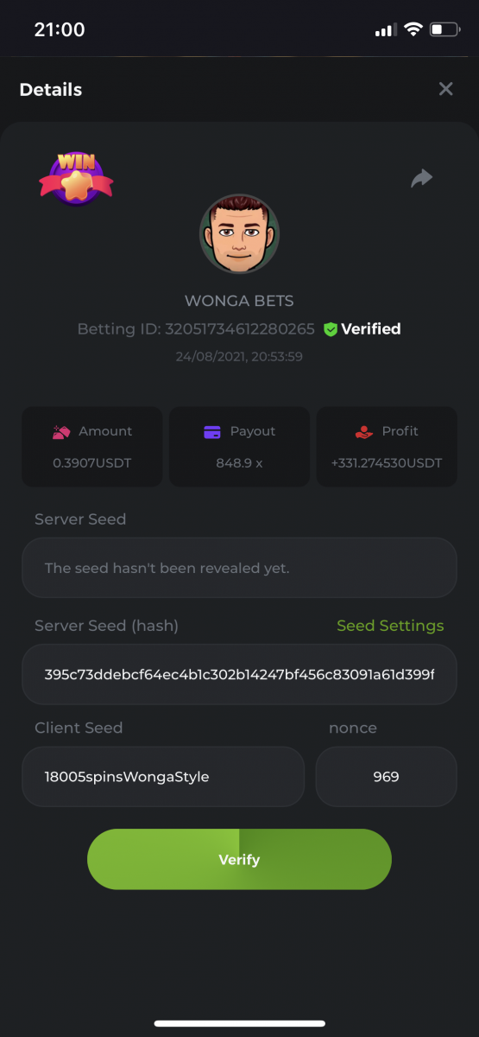Tap the purple Payout card icon

[212, 431]
